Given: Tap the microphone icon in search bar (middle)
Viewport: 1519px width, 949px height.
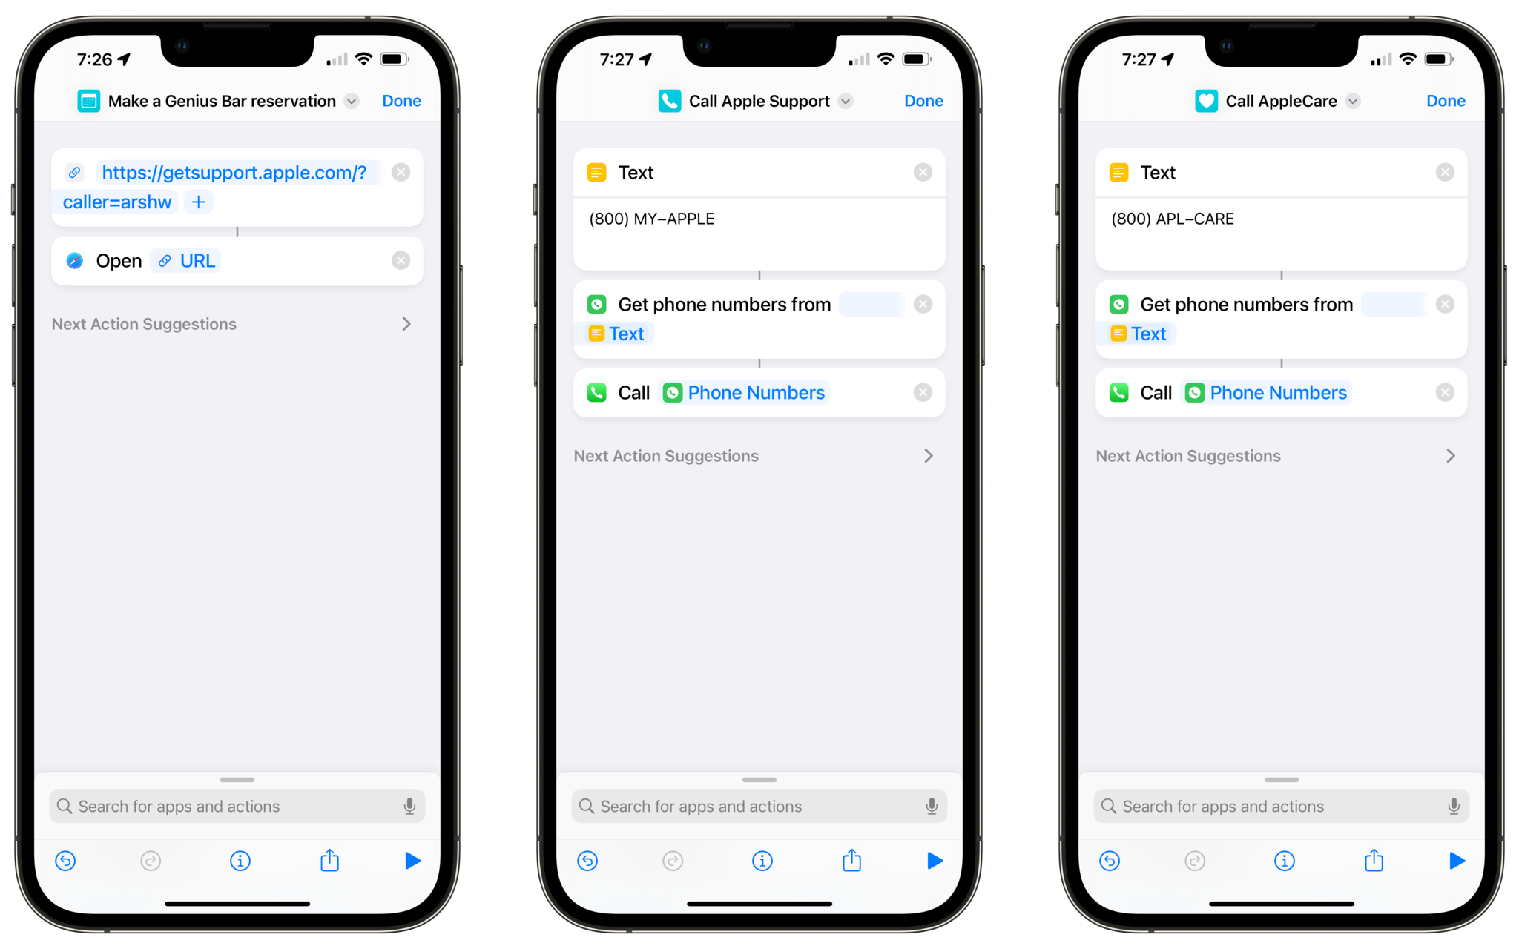Looking at the screenshot, I should [x=923, y=806].
